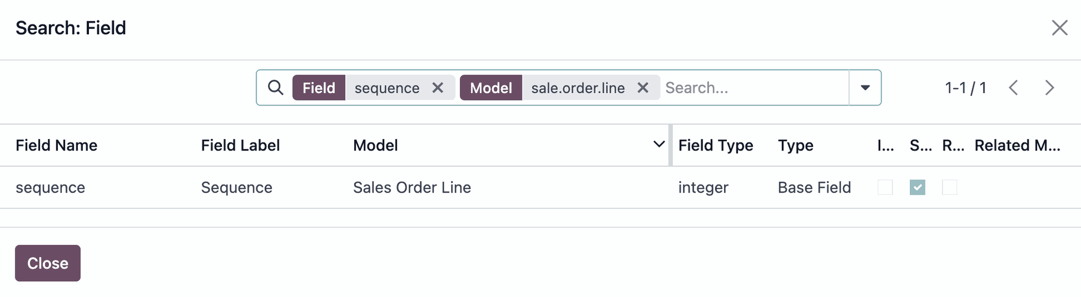Toggle the third checkbox in sequence row
The height and width of the screenshot is (297, 1081).
pos(949,187)
